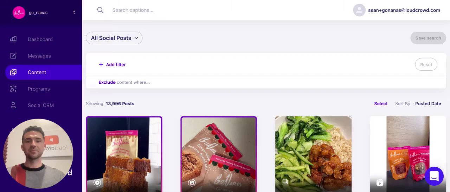Click the Reset filters button
This screenshot has height=192, width=450.
click(426, 65)
